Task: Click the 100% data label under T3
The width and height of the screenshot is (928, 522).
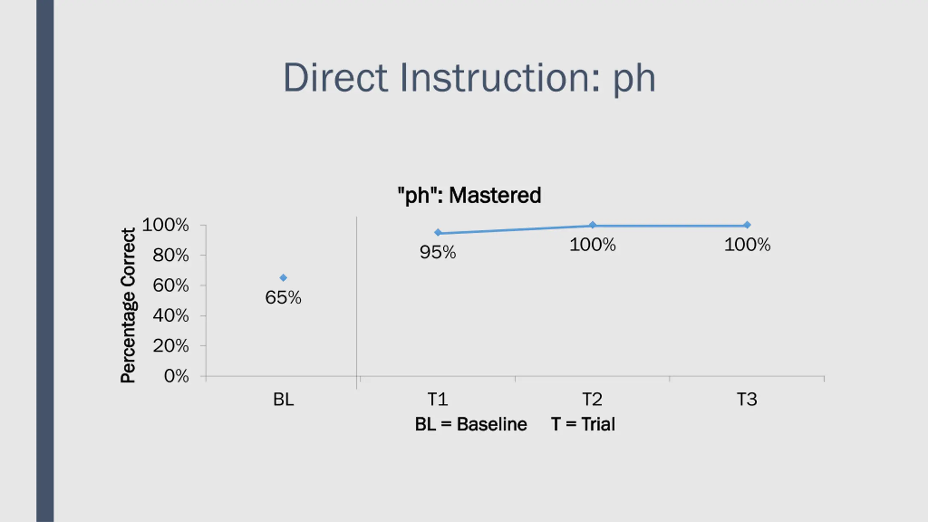Action: click(747, 245)
